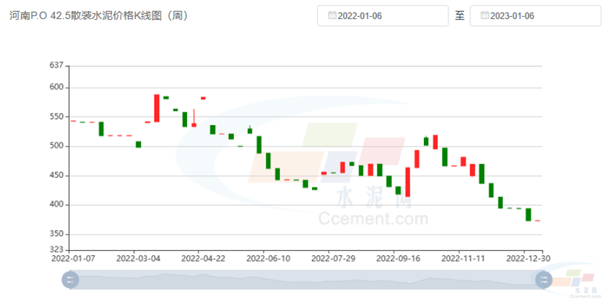Image resolution: width=608 pixels, height=305 pixels.
Task: Grab the right handle of the zoom slider
Action: [543, 280]
